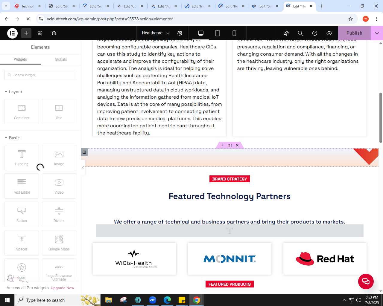Image resolution: width=383 pixels, height=306 pixels.
Task: Open the Help question mark icon
Action: pos(315,33)
